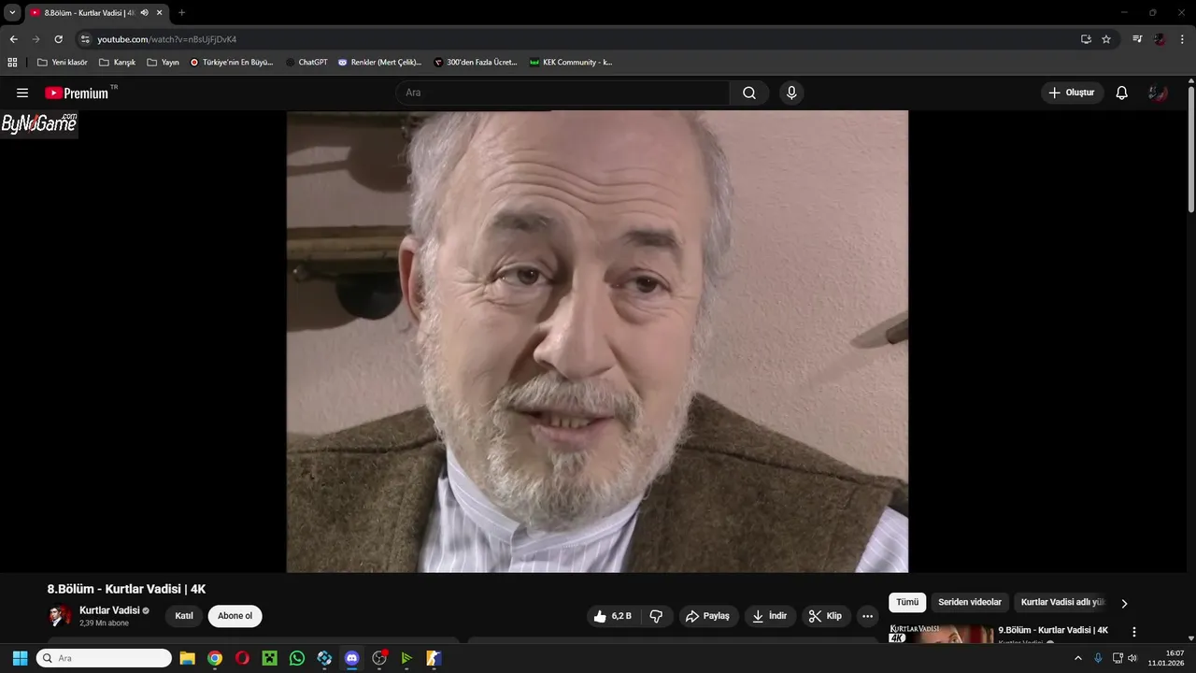
Task: Open 9.Bölüm suggested video thumbnail
Action: [x=941, y=634]
